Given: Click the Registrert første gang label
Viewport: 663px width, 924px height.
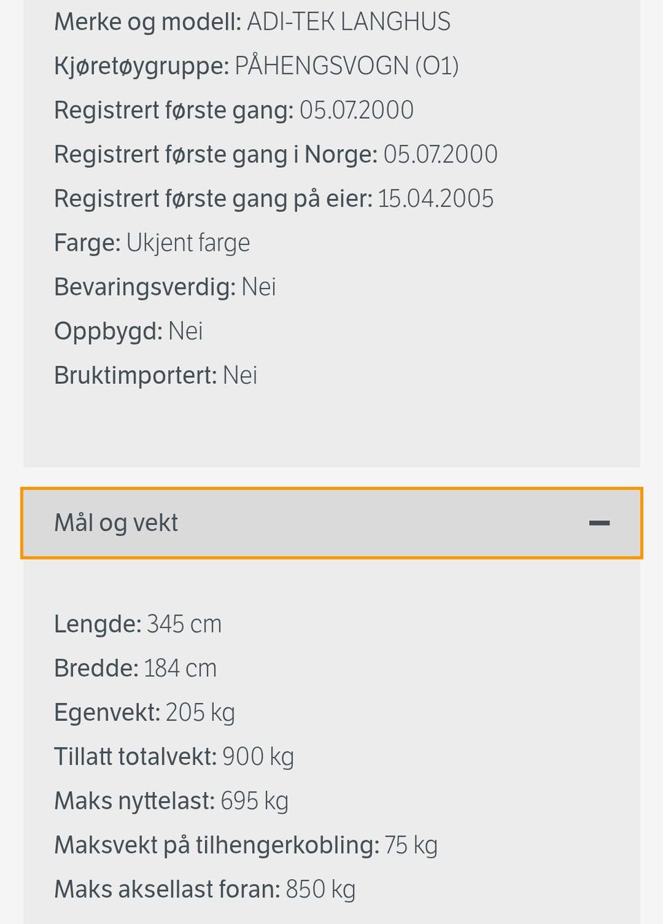Looking at the screenshot, I should coord(174,110).
